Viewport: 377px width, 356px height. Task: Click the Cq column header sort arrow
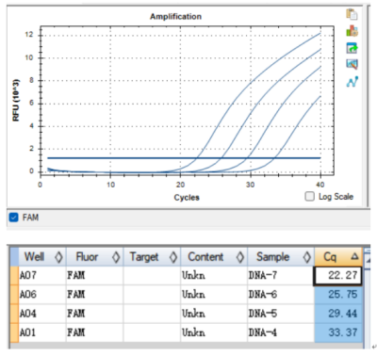(354, 256)
